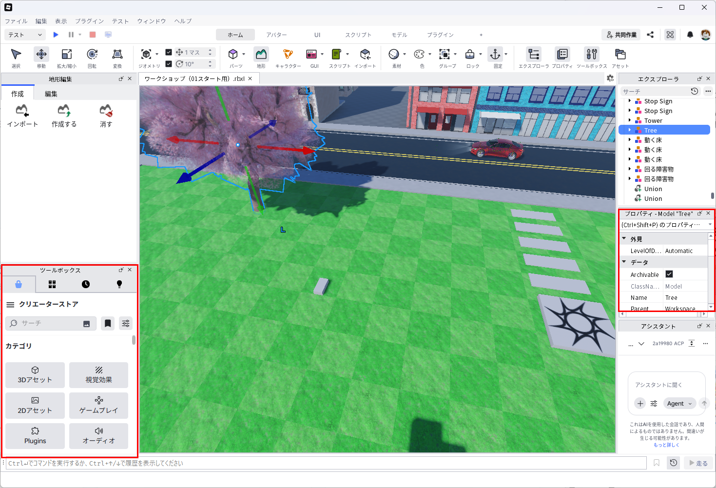Switch to terrain 編集 tab

51,94
